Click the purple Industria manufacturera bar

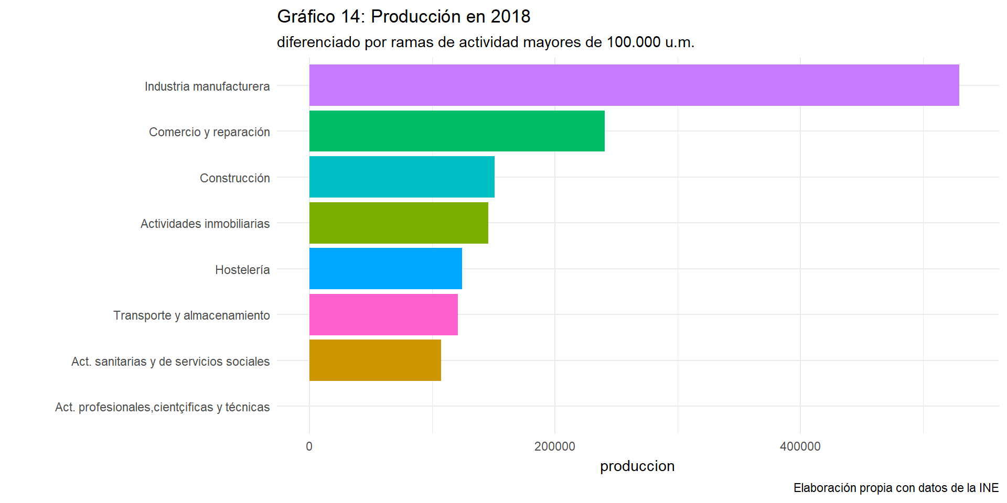[x=634, y=85]
